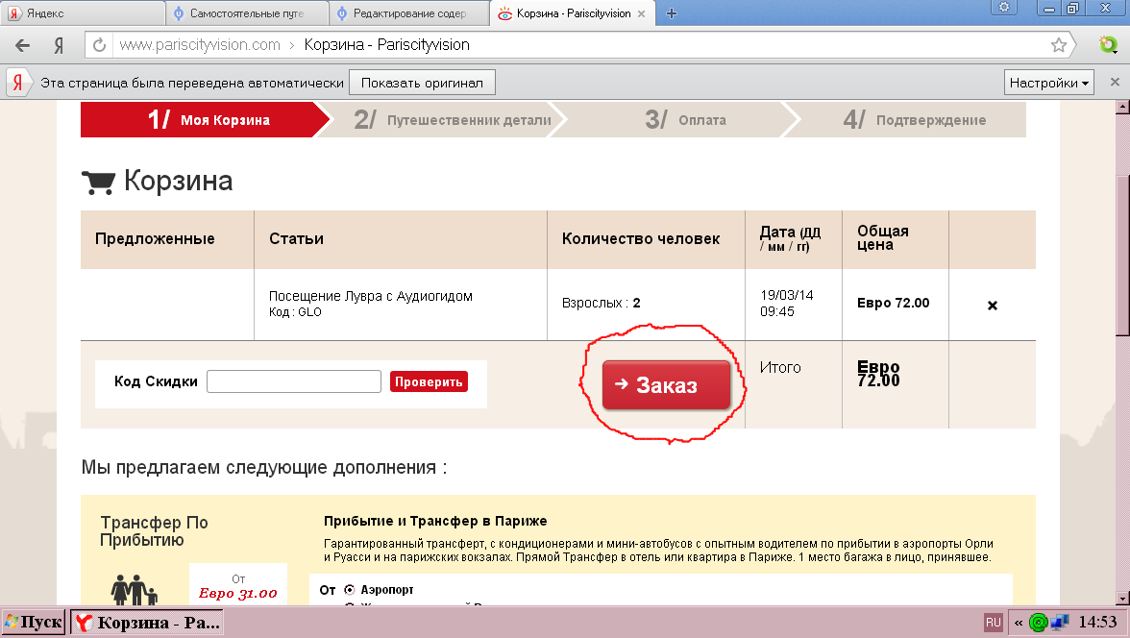The width and height of the screenshot is (1130, 638).
Task: Bookmark the page with the star icon
Action: coord(1058,45)
